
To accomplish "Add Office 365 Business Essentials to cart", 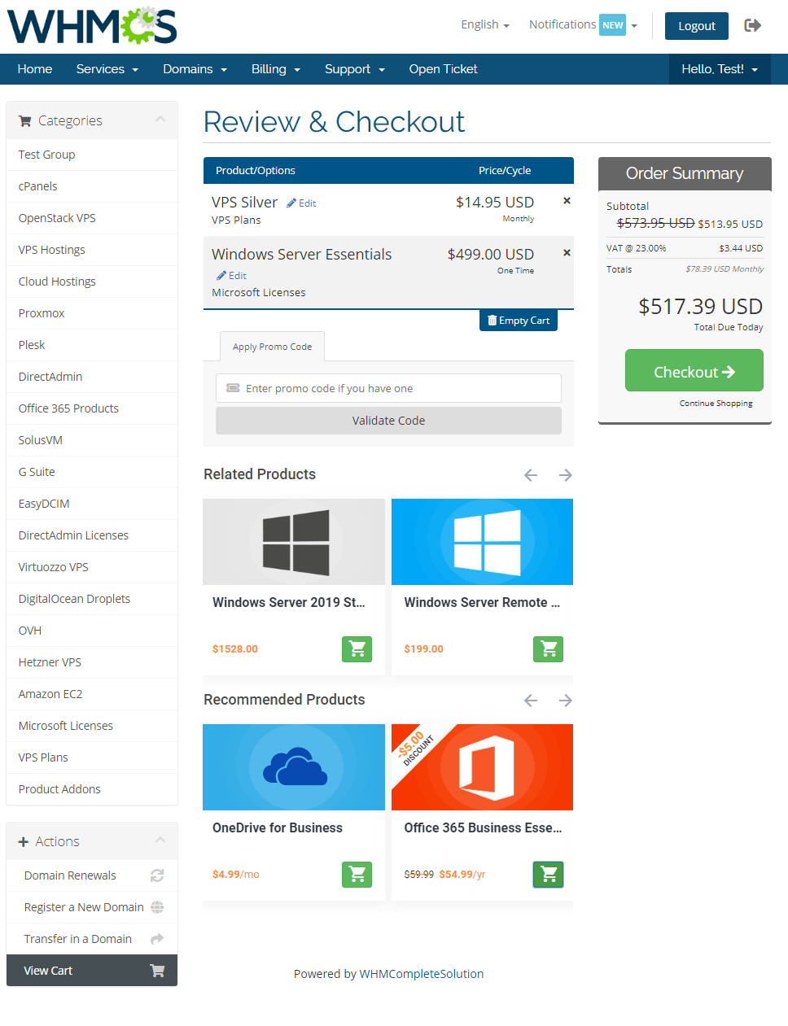I will coord(549,875).
